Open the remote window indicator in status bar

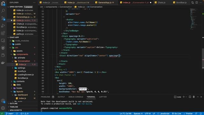pos(2,114)
